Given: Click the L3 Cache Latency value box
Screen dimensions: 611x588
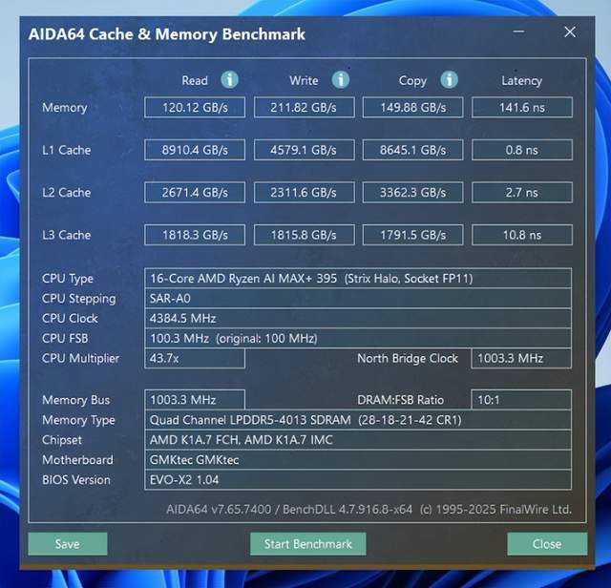Looking at the screenshot, I should [x=521, y=235].
